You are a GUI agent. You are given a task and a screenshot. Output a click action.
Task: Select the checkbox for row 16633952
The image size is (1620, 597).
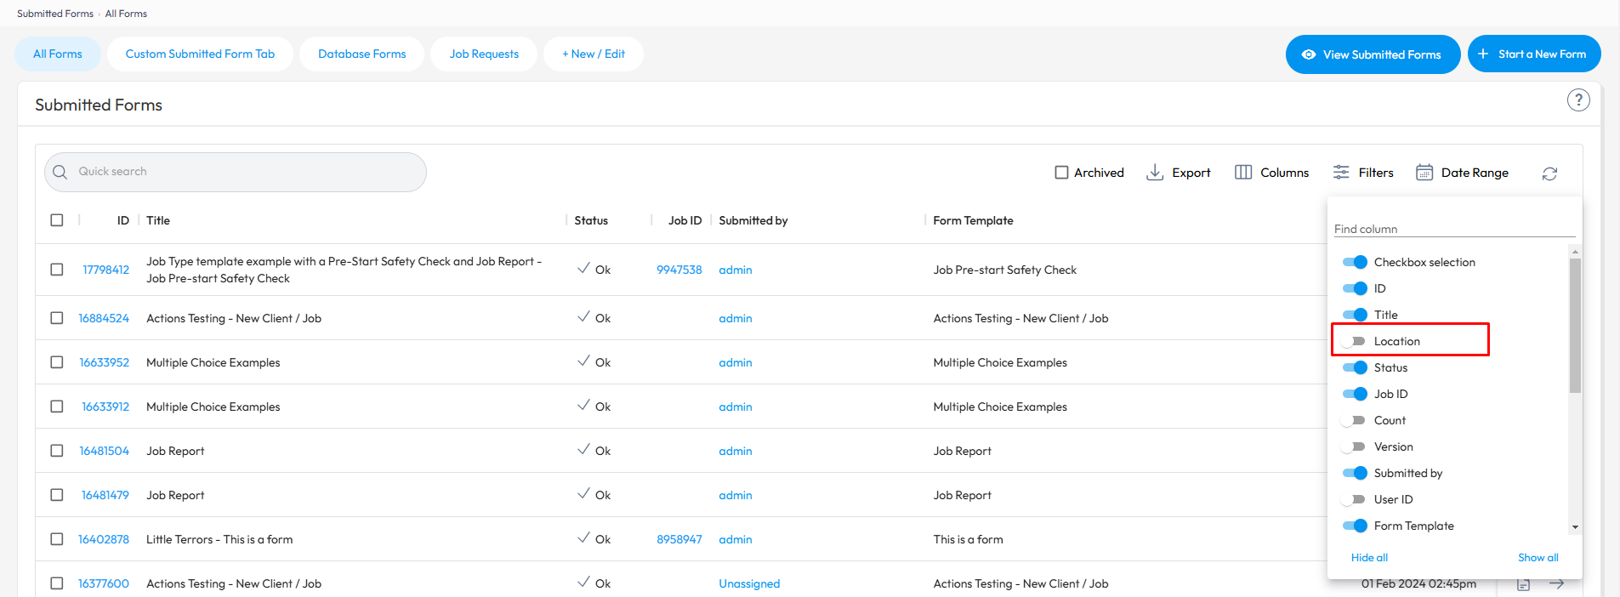pyautogui.click(x=57, y=362)
